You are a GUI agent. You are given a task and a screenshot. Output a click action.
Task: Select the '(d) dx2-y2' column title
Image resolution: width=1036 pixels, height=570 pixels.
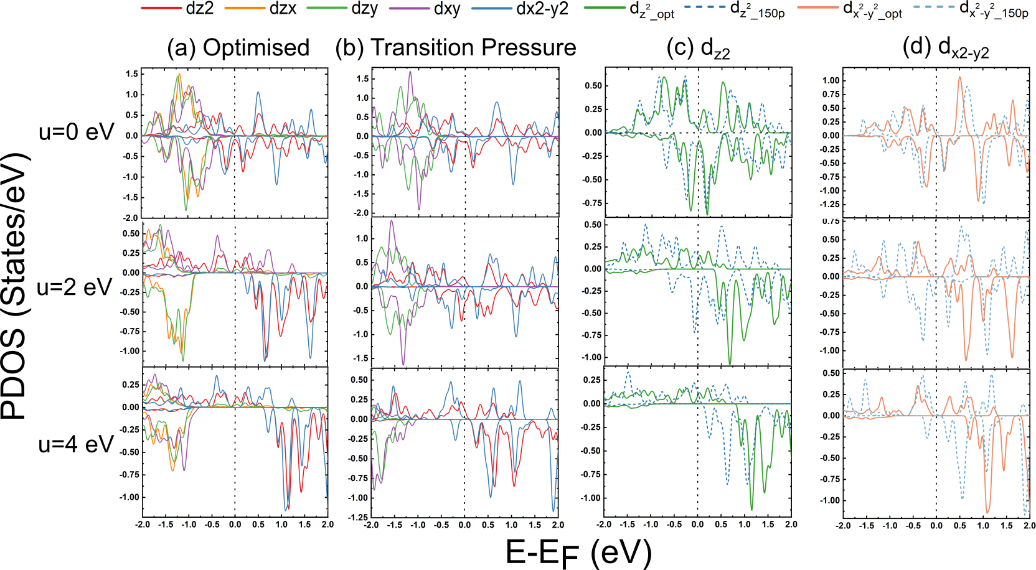946,49
